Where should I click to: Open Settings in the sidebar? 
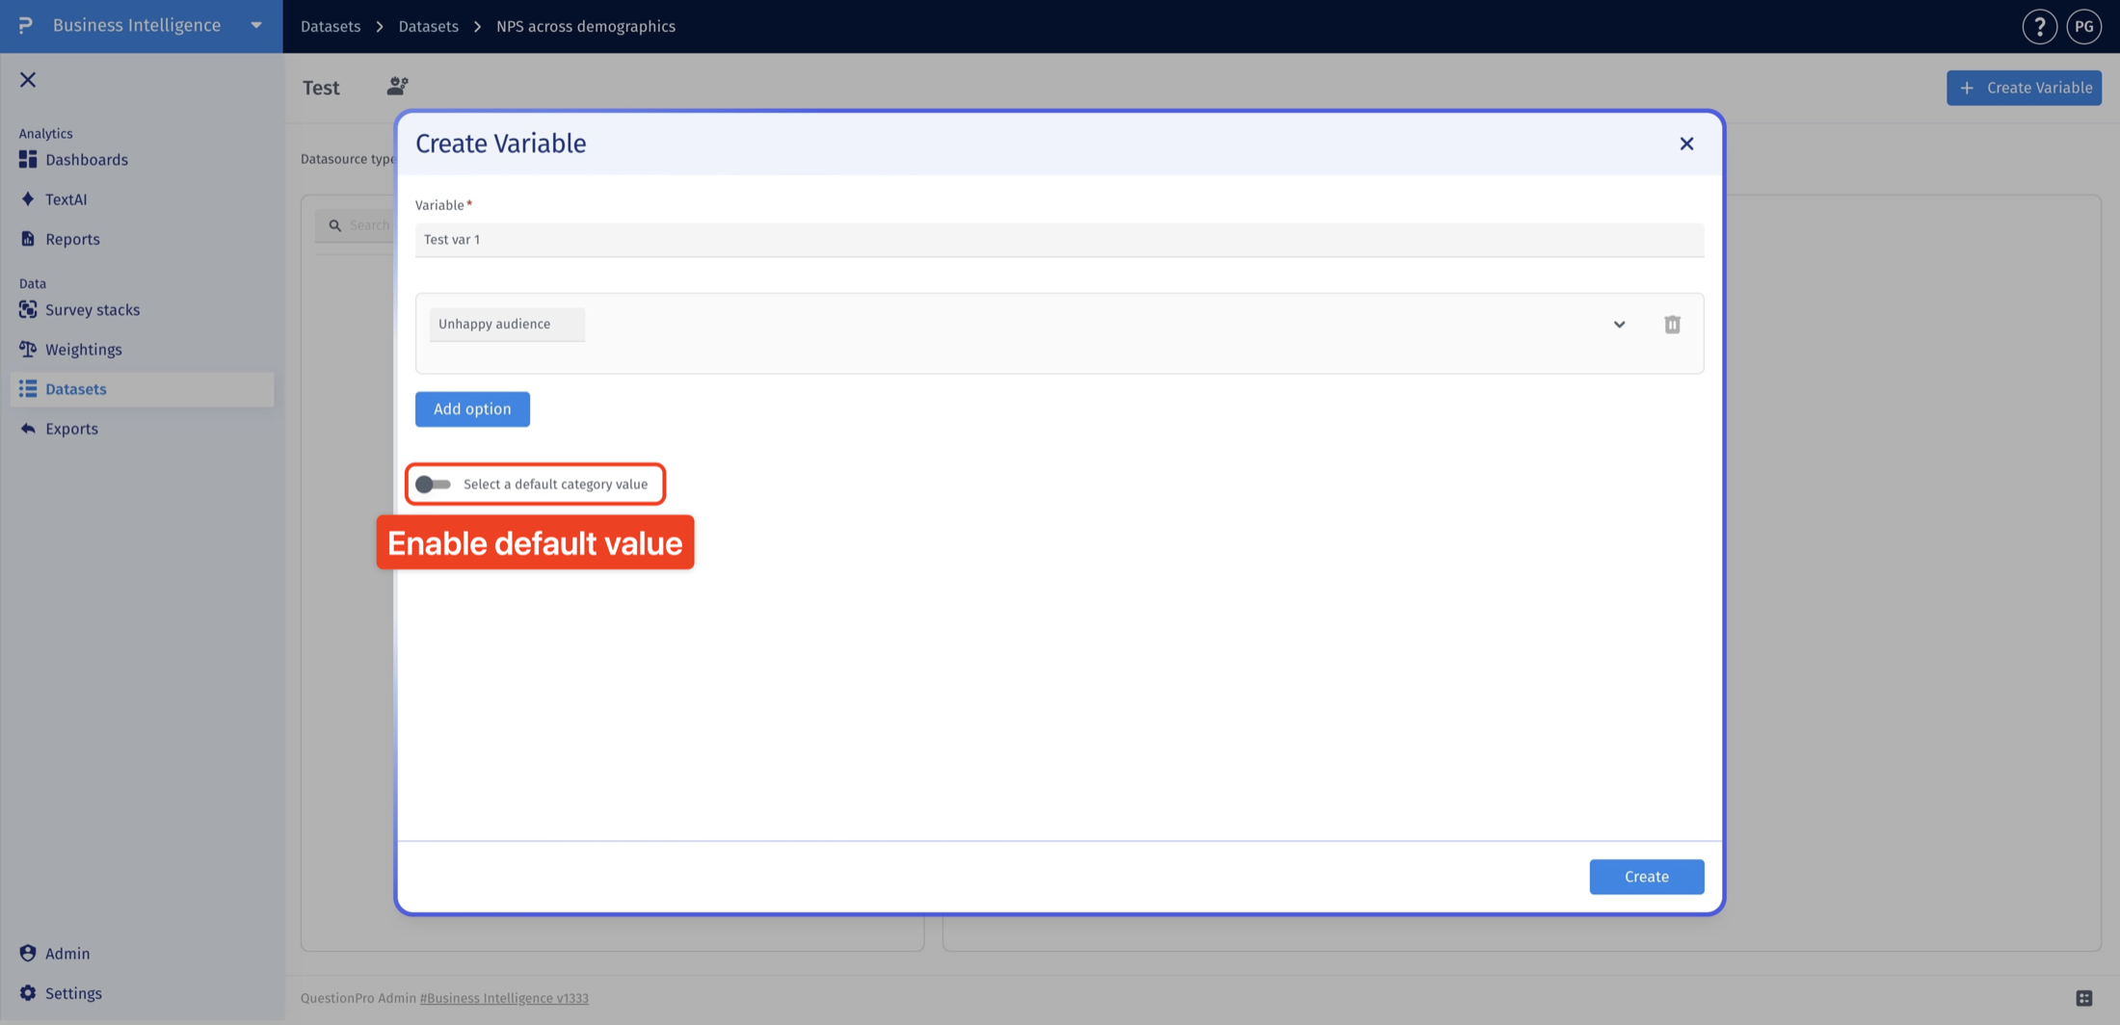click(73, 993)
